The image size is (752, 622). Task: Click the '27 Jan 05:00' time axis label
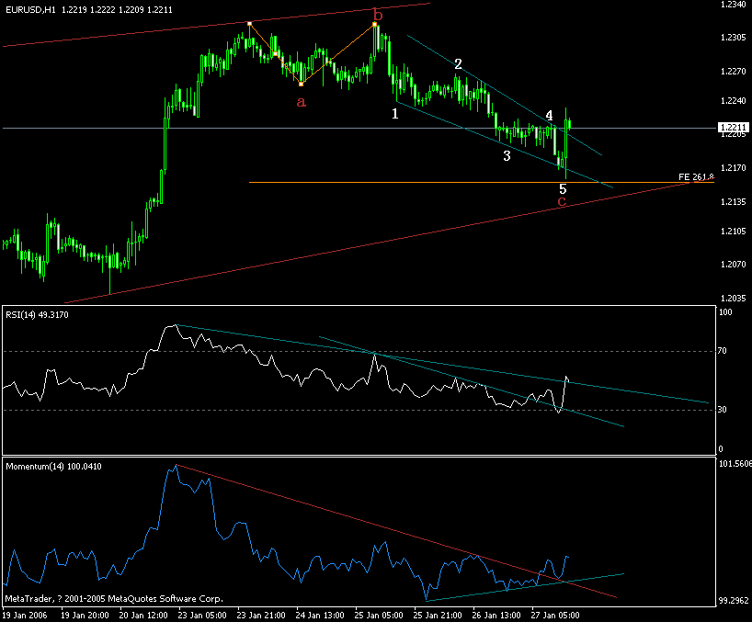pyautogui.click(x=555, y=616)
